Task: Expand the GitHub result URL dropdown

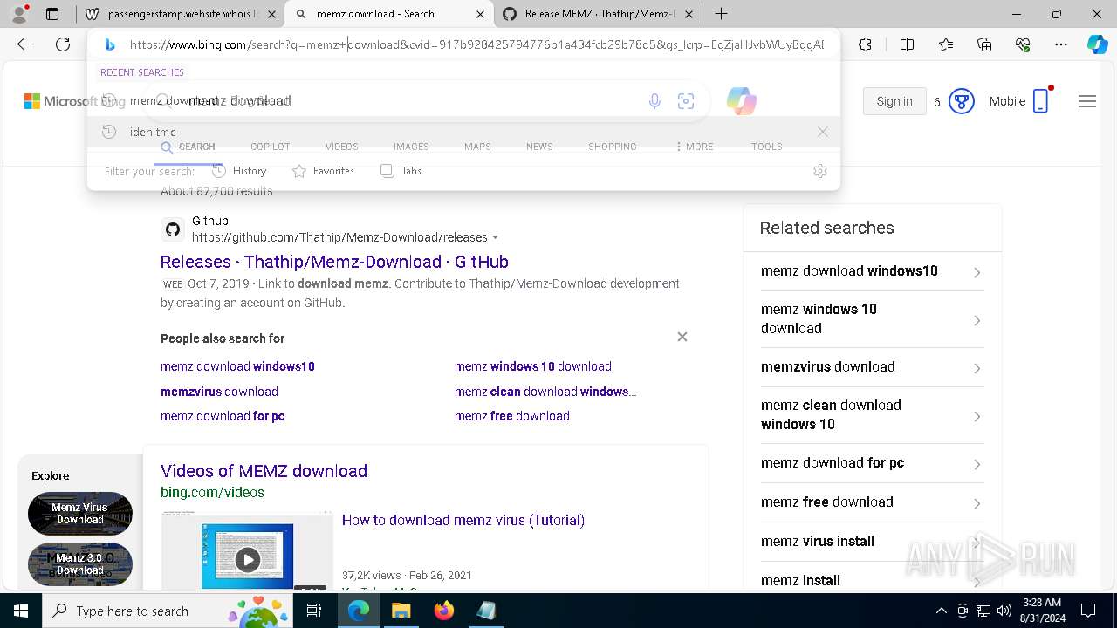Action: click(496, 237)
